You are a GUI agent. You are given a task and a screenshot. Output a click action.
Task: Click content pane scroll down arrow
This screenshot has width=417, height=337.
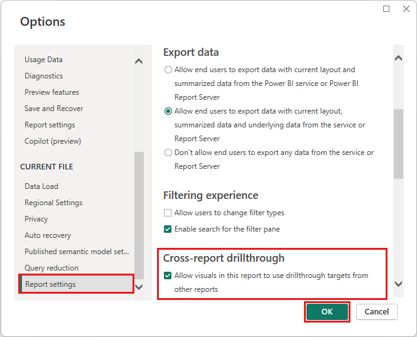click(398, 284)
